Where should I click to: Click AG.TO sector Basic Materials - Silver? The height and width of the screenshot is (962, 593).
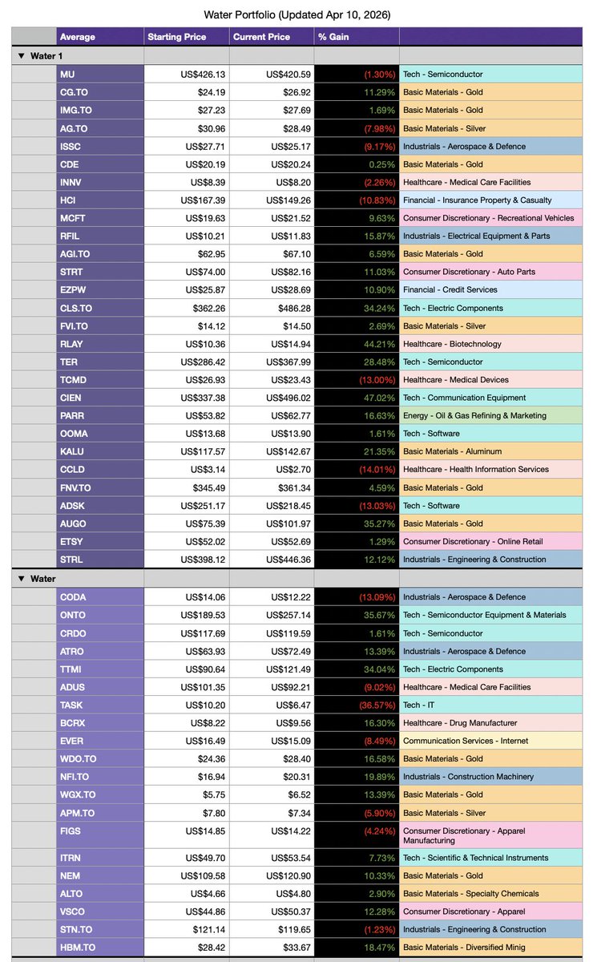pyautogui.click(x=490, y=128)
